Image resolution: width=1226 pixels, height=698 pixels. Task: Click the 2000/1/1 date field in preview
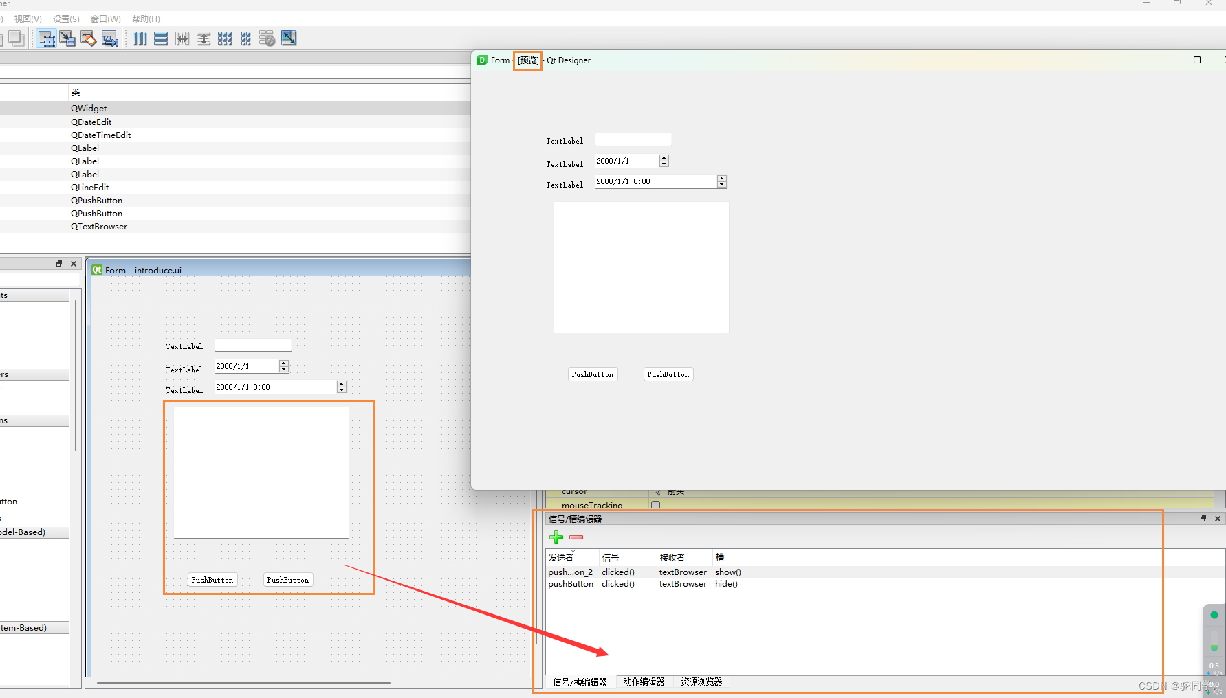[627, 161]
